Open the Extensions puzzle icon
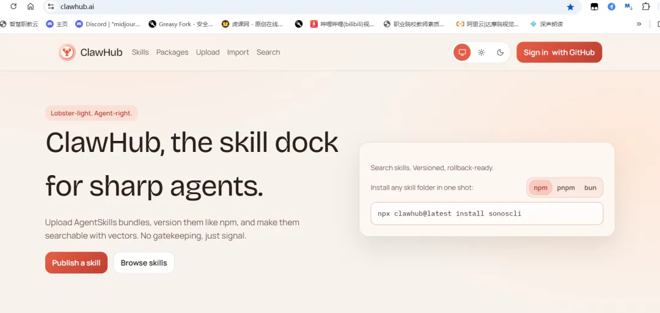 pyautogui.click(x=646, y=6)
